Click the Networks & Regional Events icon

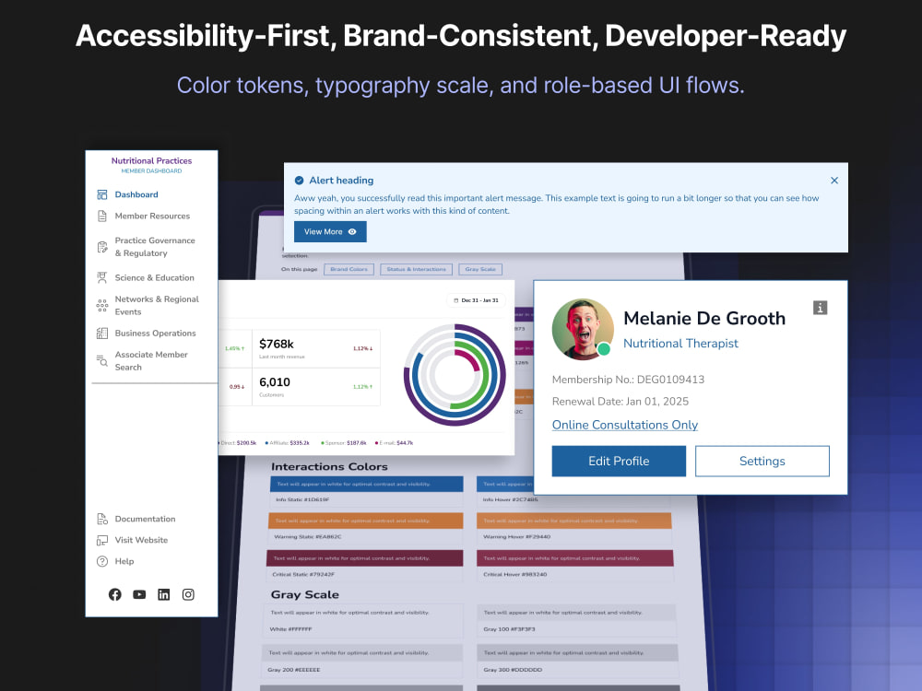[x=102, y=306]
